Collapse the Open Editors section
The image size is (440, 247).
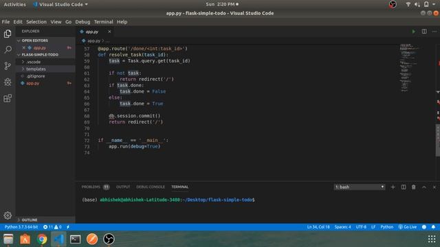(45, 40)
